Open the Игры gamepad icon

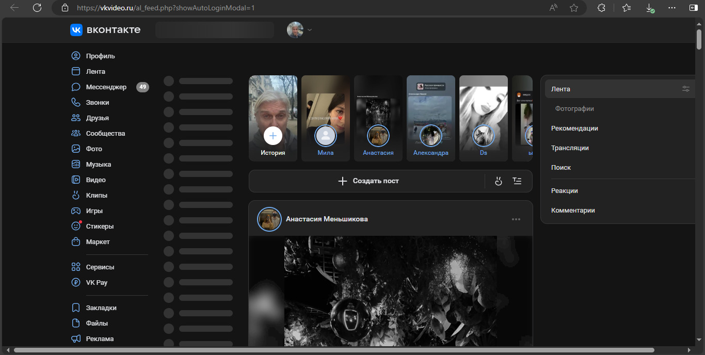pos(76,211)
